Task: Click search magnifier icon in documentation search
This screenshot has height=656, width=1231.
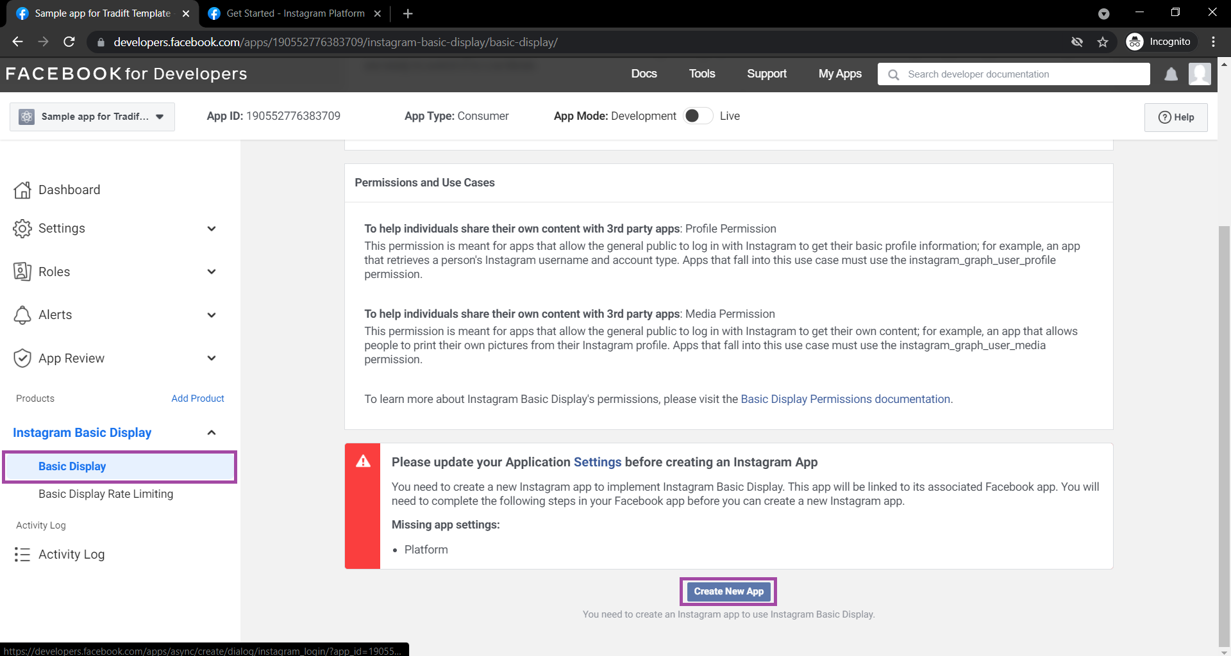Action: pos(893,74)
